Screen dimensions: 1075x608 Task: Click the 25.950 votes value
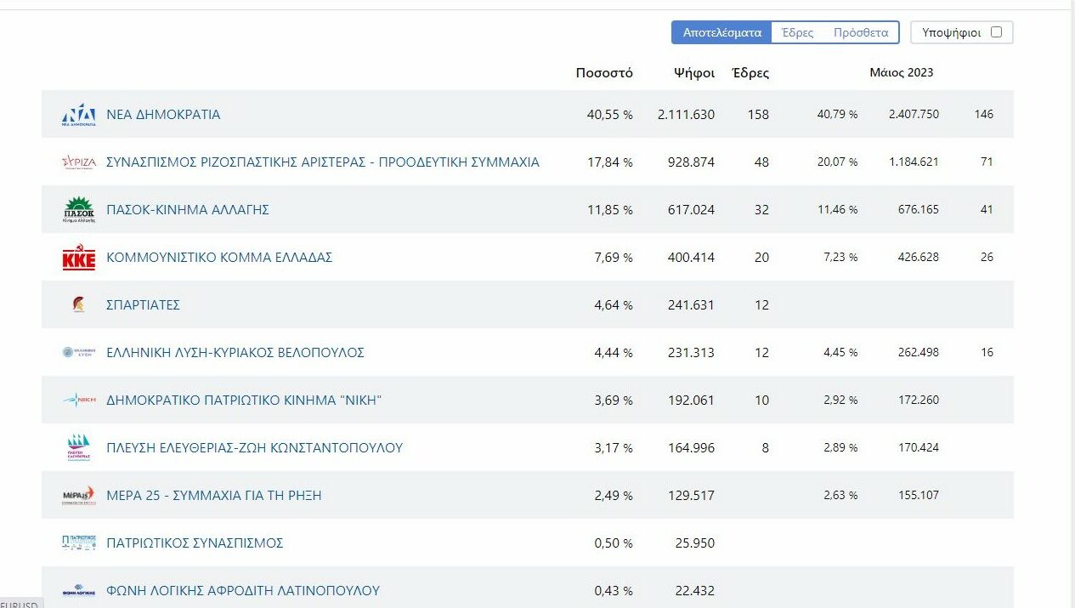(695, 543)
